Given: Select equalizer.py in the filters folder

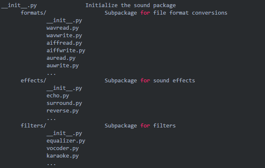Looking at the screenshot, I should [x=66, y=141].
